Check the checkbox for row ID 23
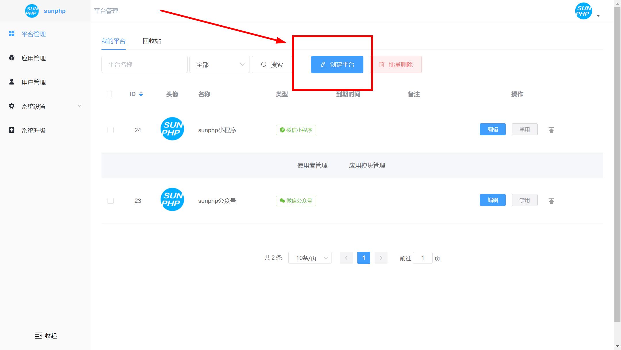The width and height of the screenshot is (621, 350). pyautogui.click(x=110, y=201)
